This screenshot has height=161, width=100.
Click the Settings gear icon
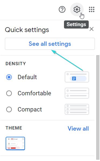[x=77, y=9]
